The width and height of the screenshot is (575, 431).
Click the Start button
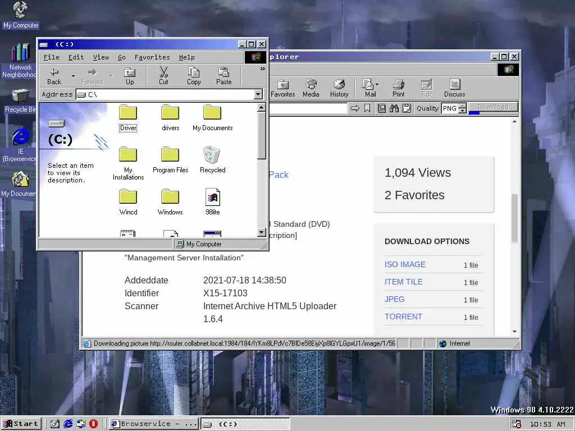pos(21,424)
